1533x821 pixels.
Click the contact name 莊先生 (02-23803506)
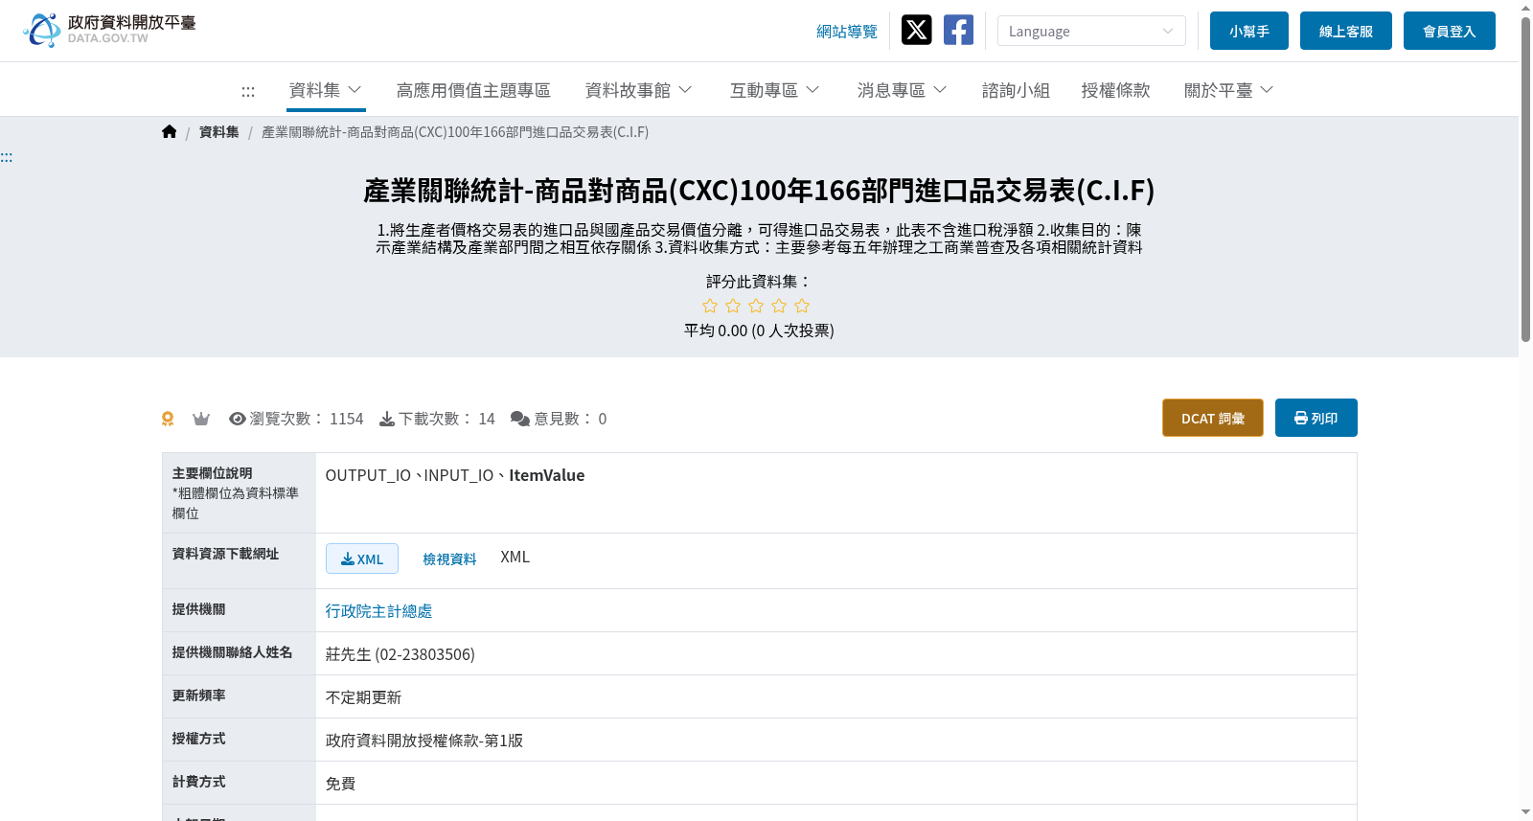[400, 654]
